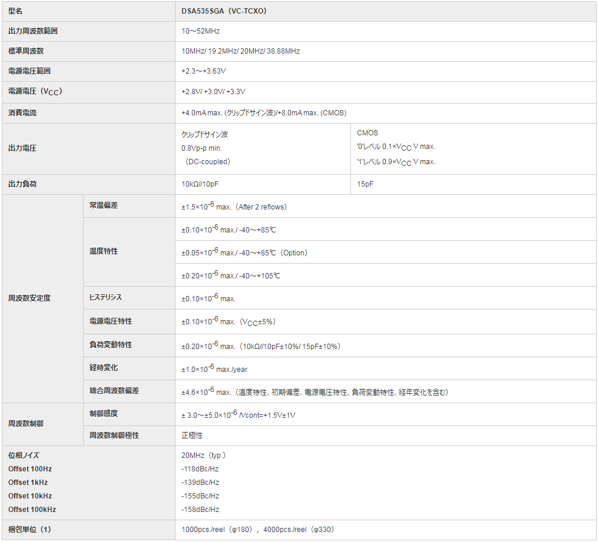This screenshot has height=542, width=599.
Task: Click the Offset 100kHz label
Action: click(32, 510)
